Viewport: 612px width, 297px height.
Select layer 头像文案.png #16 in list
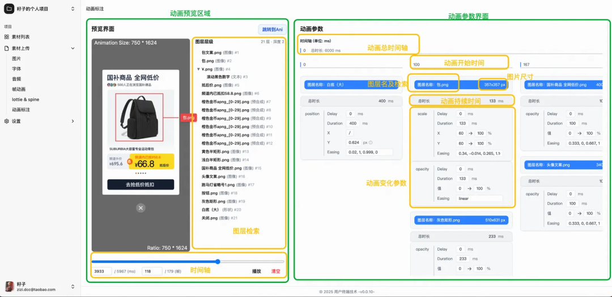pos(223,177)
